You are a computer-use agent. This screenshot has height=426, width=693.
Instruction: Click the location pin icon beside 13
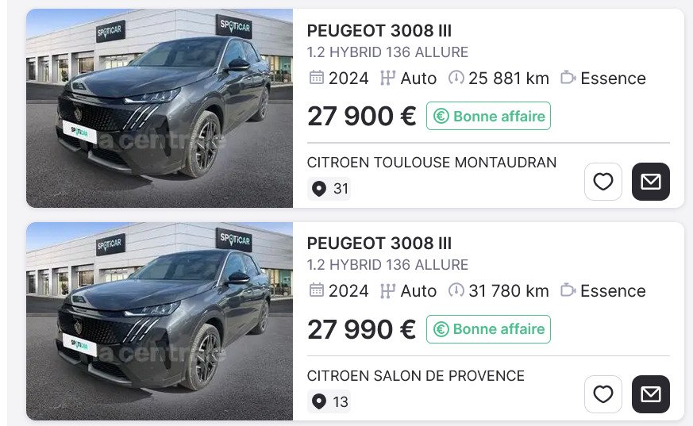pyautogui.click(x=319, y=401)
